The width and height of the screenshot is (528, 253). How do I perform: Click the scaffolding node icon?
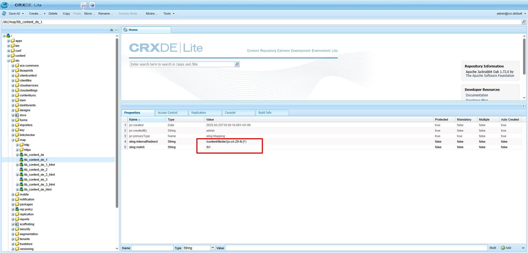tap(17, 224)
